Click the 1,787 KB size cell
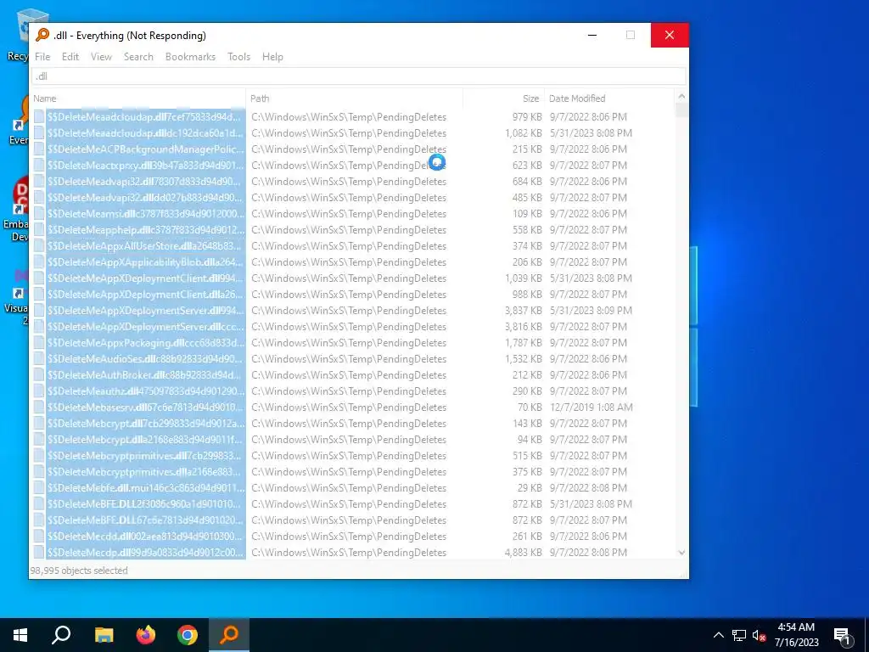Image resolution: width=869 pixels, height=652 pixels. 523,343
